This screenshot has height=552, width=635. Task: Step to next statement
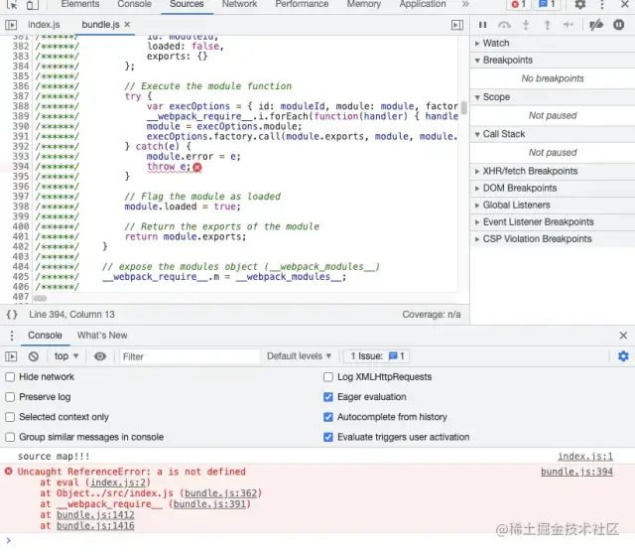click(569, 25)
